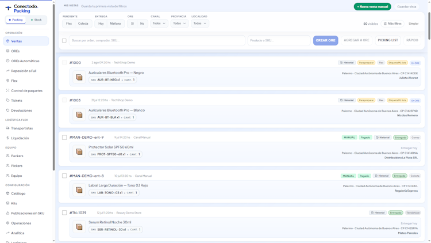Select order #MAN-DEMO-ent-9 checkbox
Screen dimensions: 431x243
(64, 138)
